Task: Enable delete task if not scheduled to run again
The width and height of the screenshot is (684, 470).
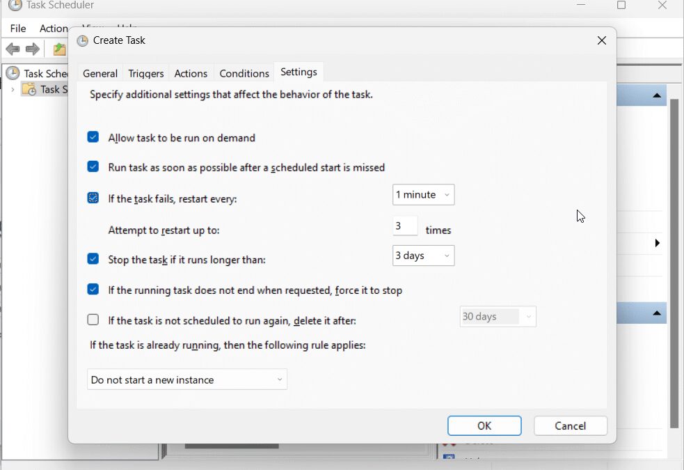Action: click(93, 320)
